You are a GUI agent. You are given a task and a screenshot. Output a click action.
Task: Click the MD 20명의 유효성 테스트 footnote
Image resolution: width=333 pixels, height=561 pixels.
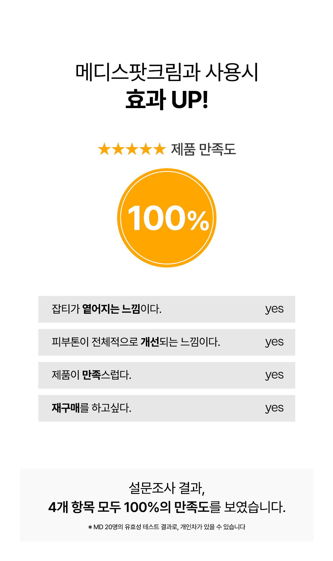pos(167,527)
